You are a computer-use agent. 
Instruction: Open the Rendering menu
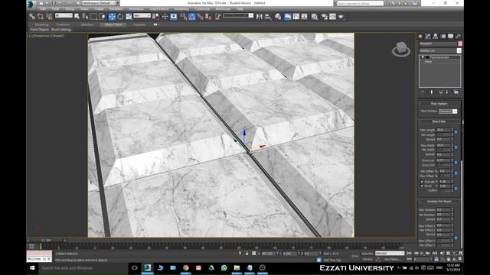coord(181,9)
